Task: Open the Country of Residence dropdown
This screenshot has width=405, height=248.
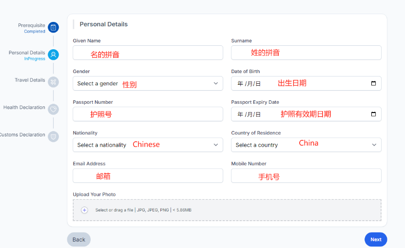Action: 306,145
